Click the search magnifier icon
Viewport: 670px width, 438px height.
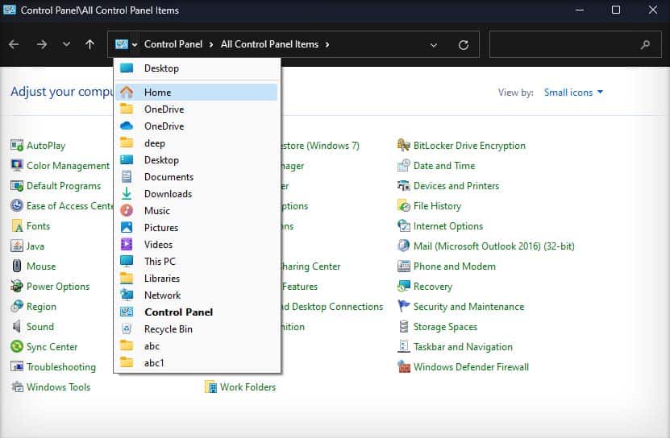point(645,44)
